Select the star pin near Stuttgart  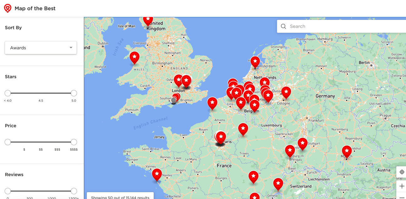pos(303,144)
